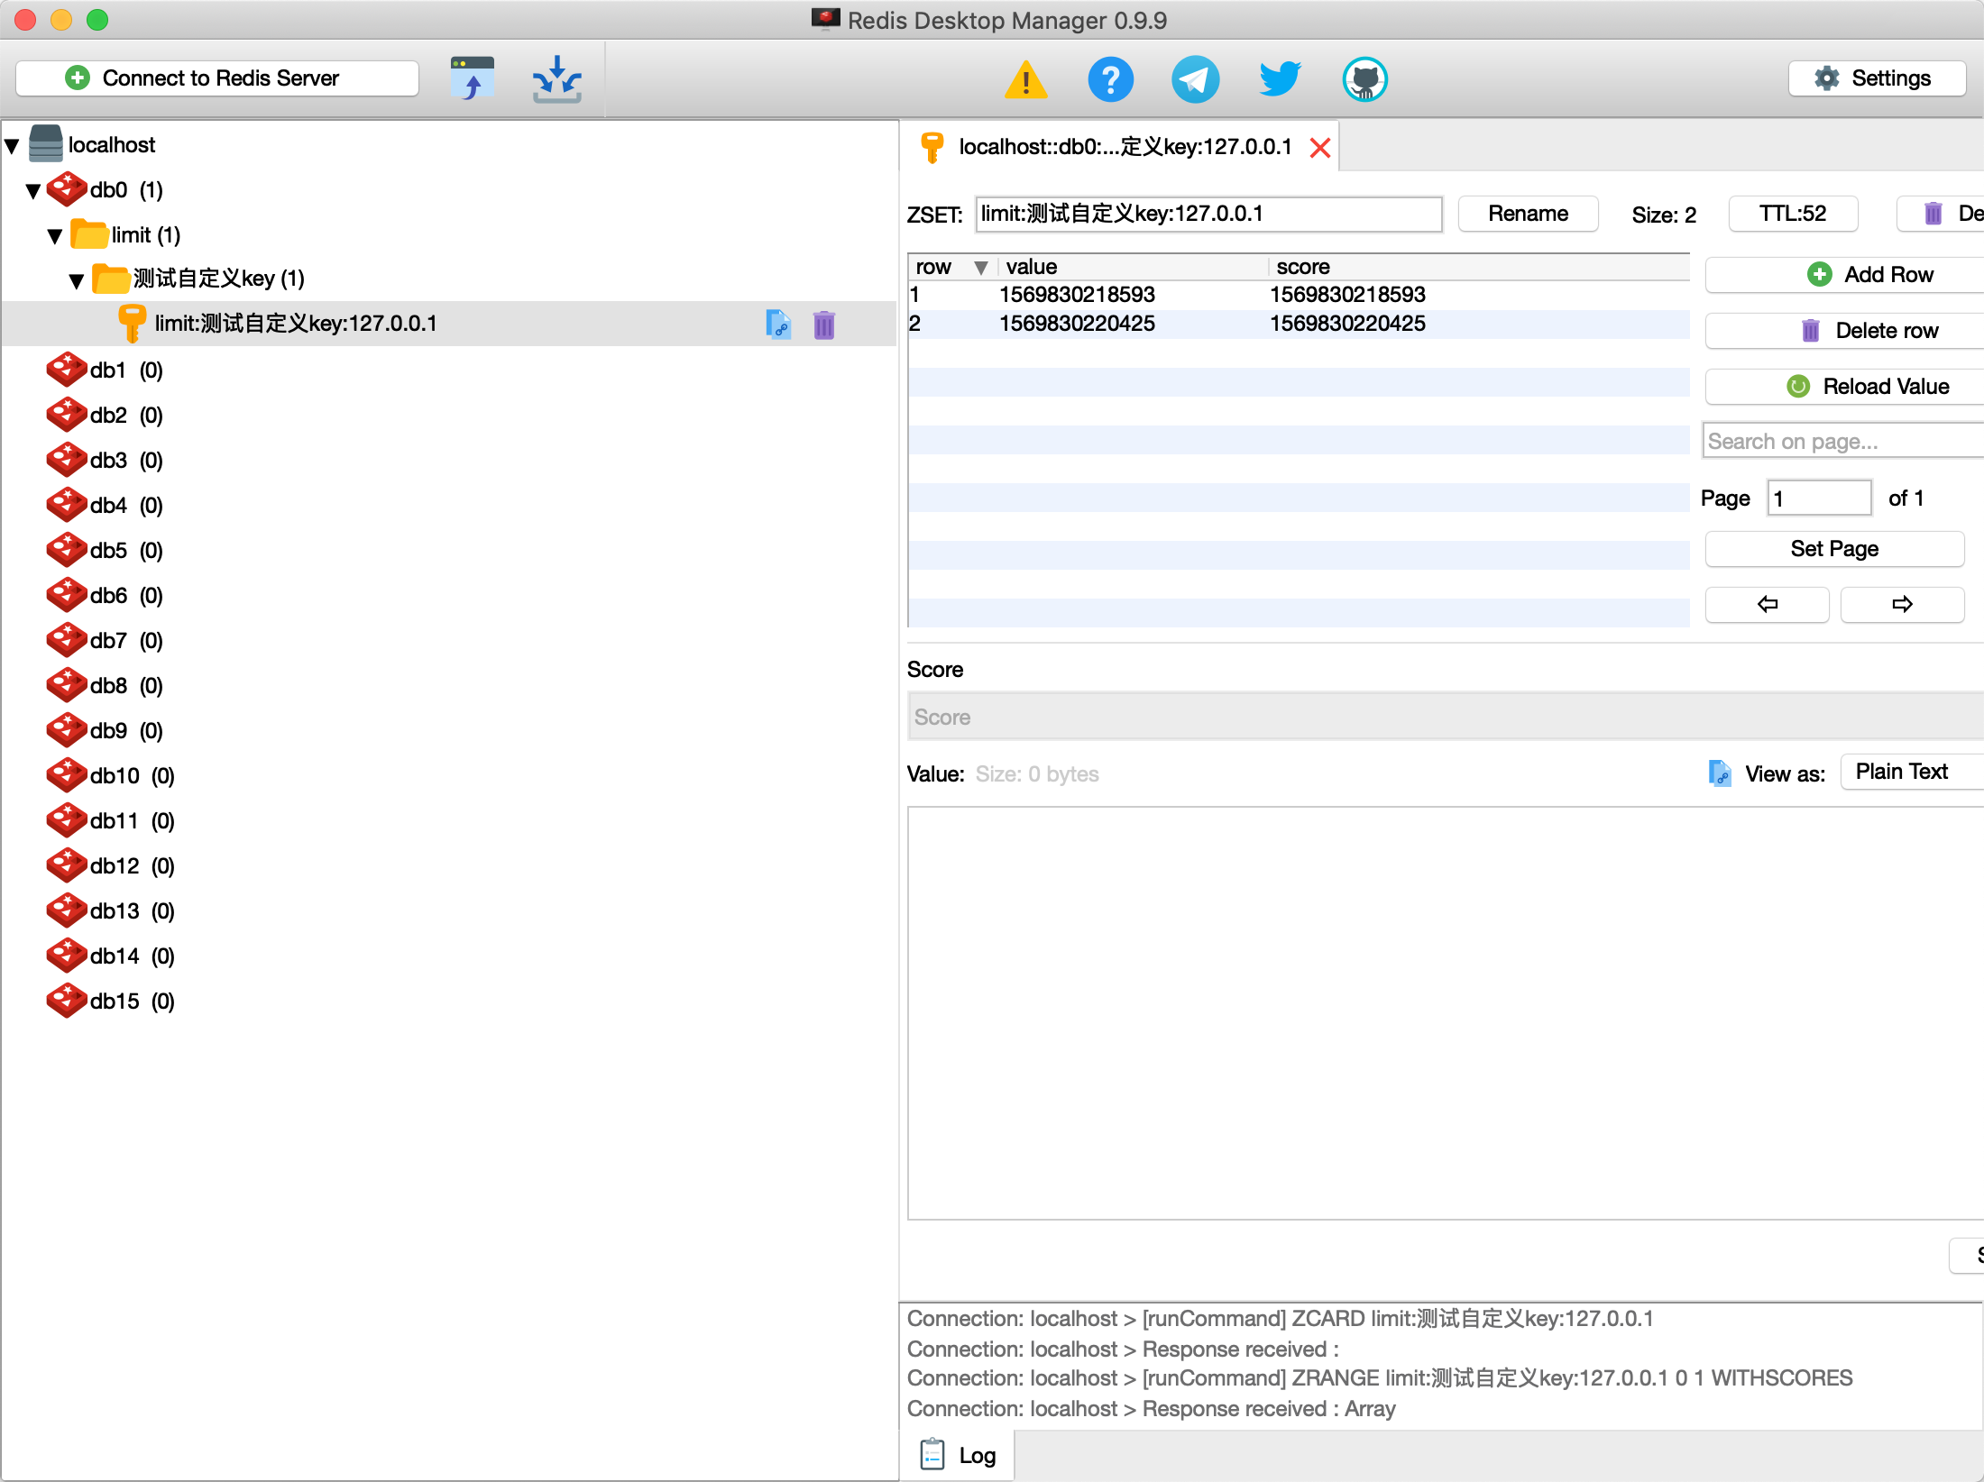
Task: Click the ZRANGE WITHSCORES log line
Action: [1380, 1378]
